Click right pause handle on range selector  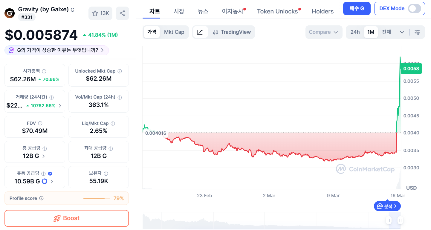pyautogui.click(x=400, y=220)
